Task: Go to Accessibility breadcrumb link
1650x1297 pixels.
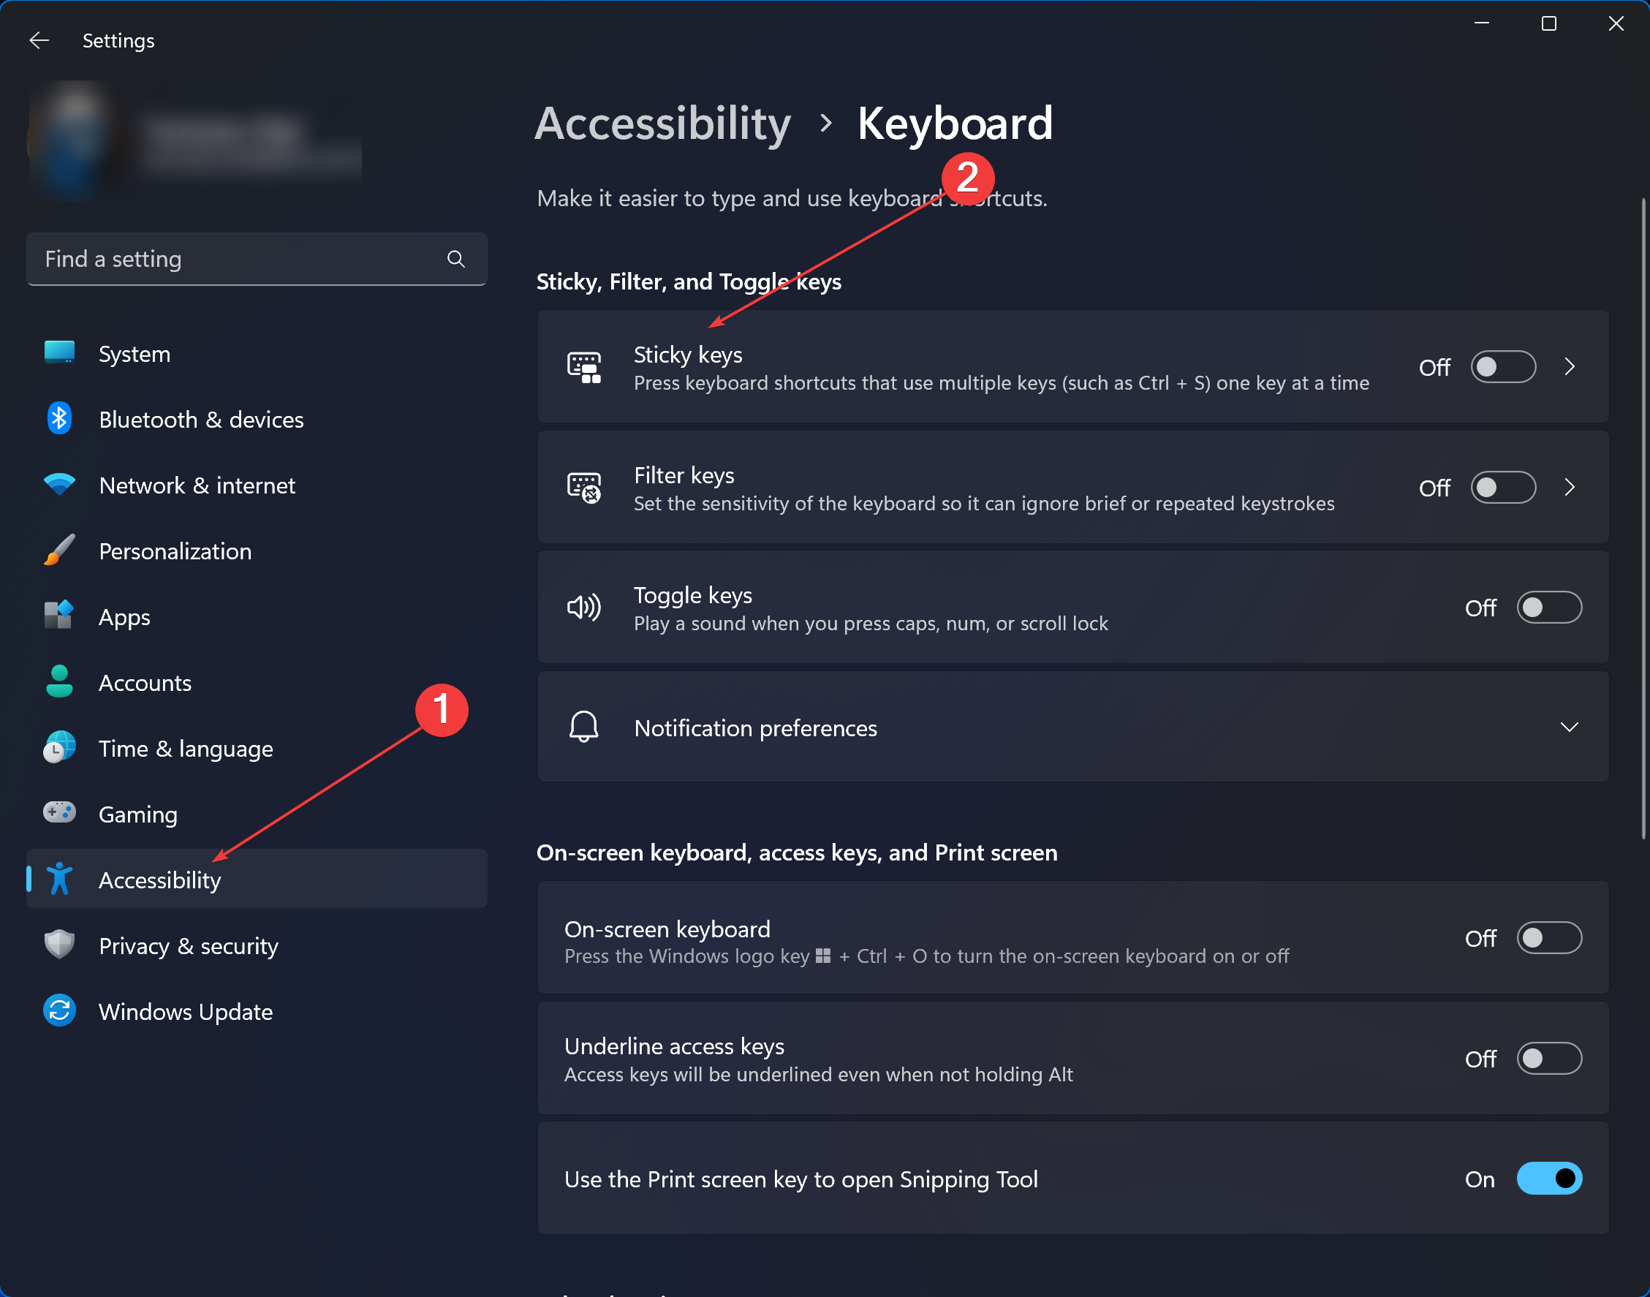Action: pyautogui.click(x=663, y=123)
